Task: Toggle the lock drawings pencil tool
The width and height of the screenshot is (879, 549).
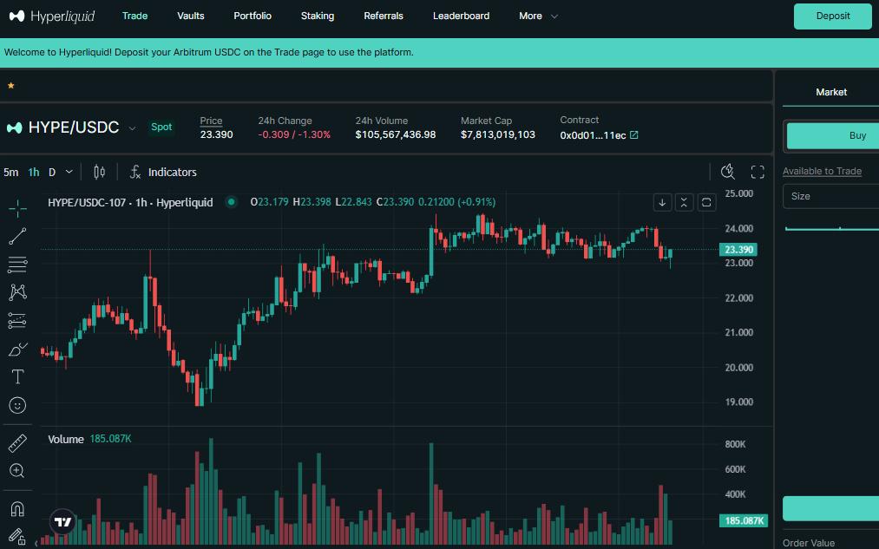Action: click(17, 536)
